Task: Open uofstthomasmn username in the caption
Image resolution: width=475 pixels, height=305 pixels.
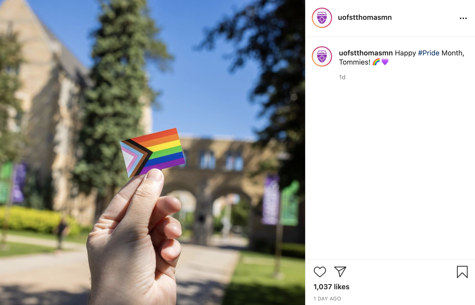Action: [x=366, y=53]
